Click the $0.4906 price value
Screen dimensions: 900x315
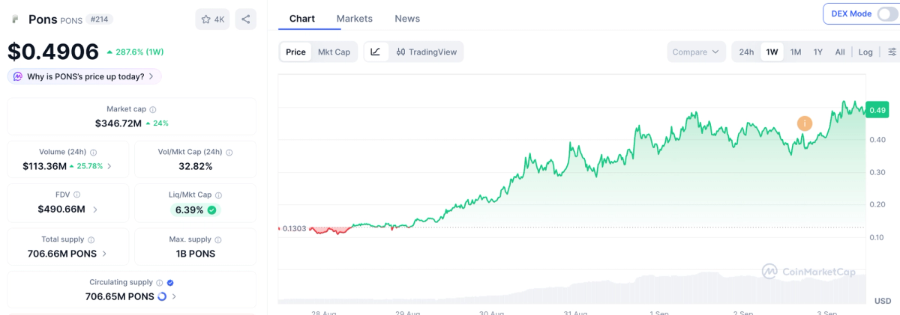coord(53,52)
